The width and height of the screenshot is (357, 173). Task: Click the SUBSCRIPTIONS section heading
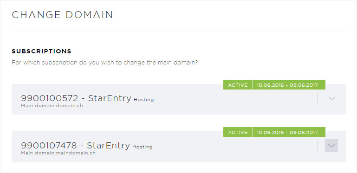[x=41, y=51]
